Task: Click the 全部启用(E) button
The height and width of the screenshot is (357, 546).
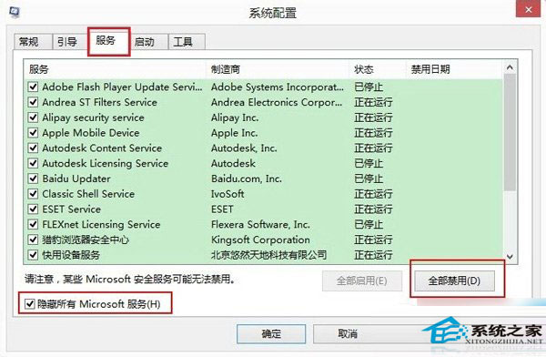Action: 362,281
